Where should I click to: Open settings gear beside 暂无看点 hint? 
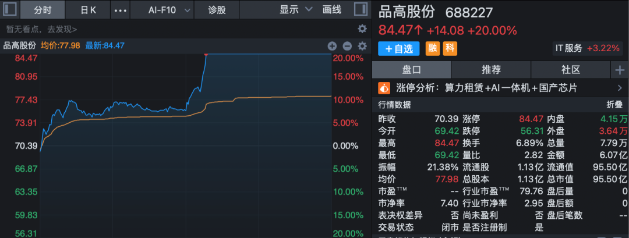point(362,29)
